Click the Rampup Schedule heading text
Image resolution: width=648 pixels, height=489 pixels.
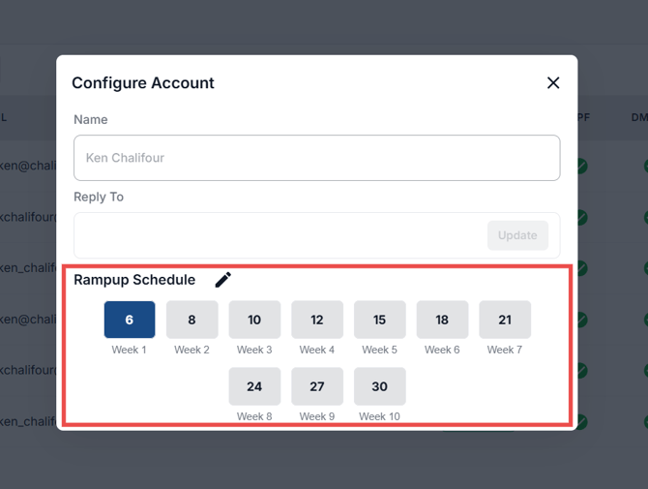click(x=134, y=280)
